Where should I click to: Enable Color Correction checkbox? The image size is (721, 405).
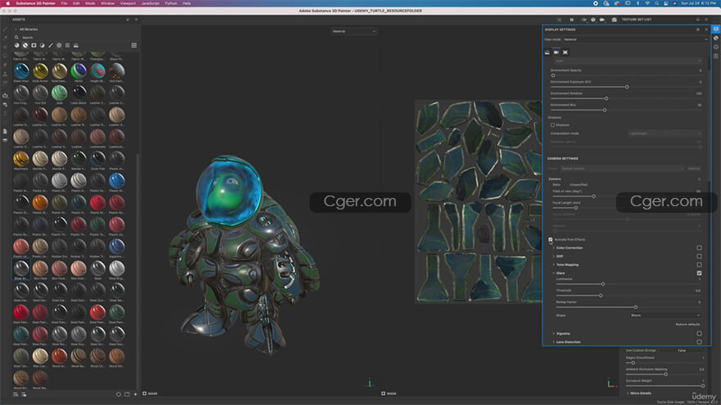tap(699, 248)
